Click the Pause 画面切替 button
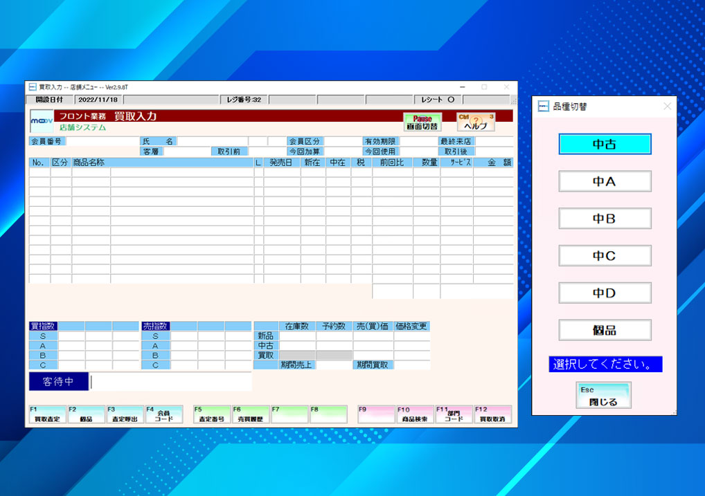This screenshot has height=496, width=705. coord(422,122)
